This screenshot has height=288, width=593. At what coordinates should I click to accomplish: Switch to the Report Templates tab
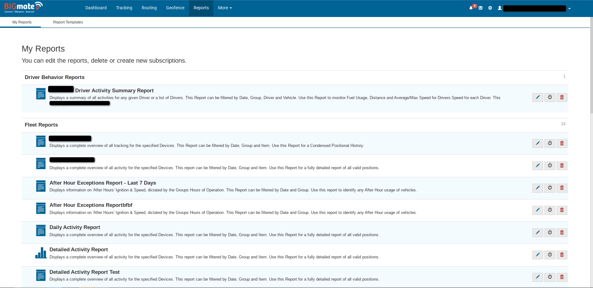point(68,22)
